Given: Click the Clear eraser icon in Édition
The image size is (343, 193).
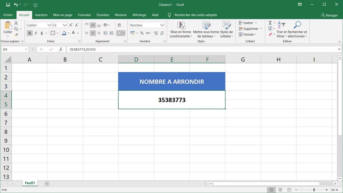Looking at the screenshot, I should [x=270, y=34].
